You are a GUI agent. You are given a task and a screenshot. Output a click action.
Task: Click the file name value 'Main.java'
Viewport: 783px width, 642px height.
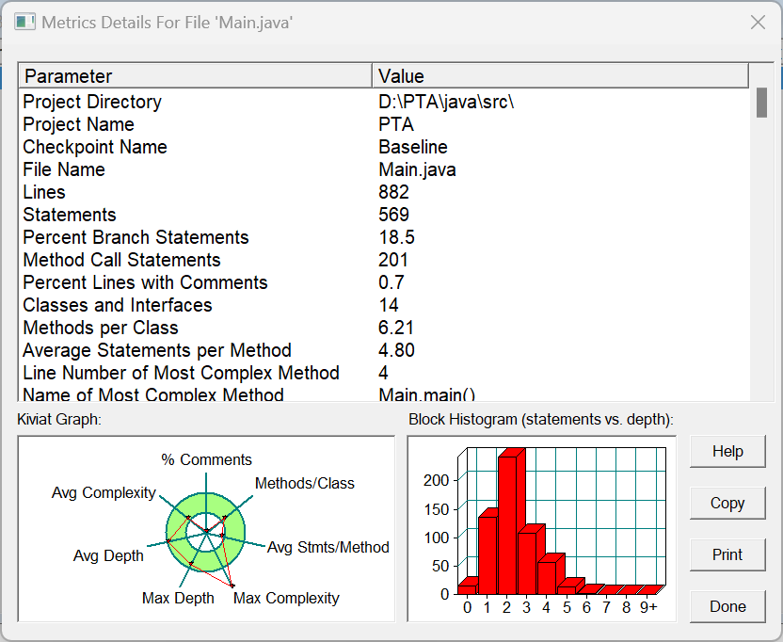pos(418,169)
